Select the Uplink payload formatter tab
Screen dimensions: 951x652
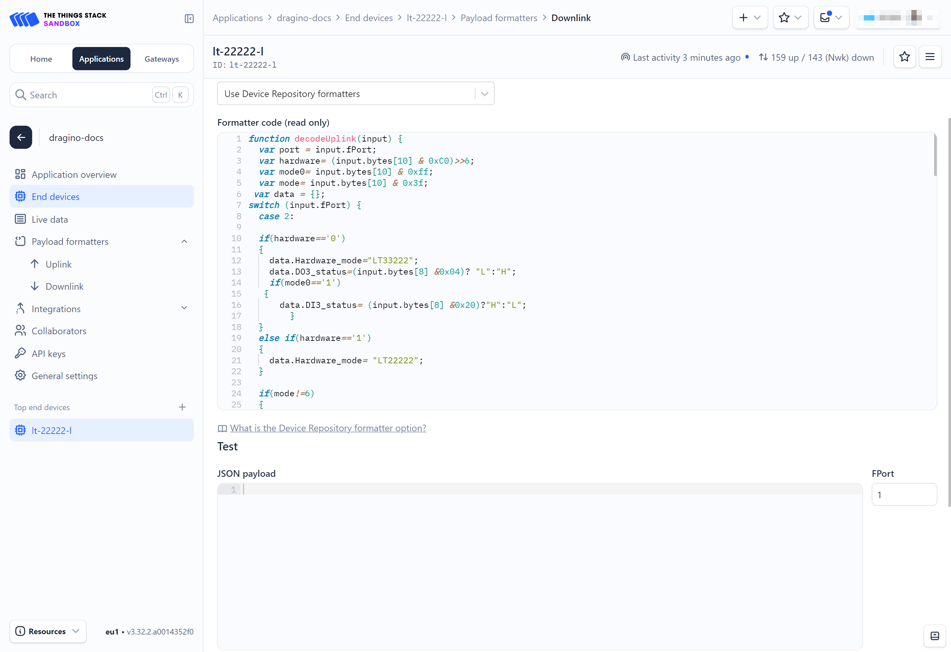click(58, 264)
